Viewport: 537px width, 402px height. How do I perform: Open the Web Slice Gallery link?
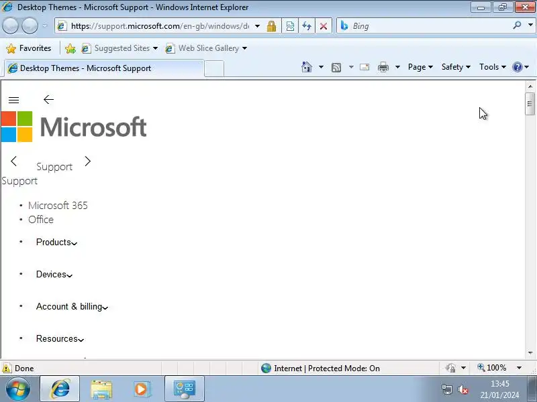(x=206, y=48)
